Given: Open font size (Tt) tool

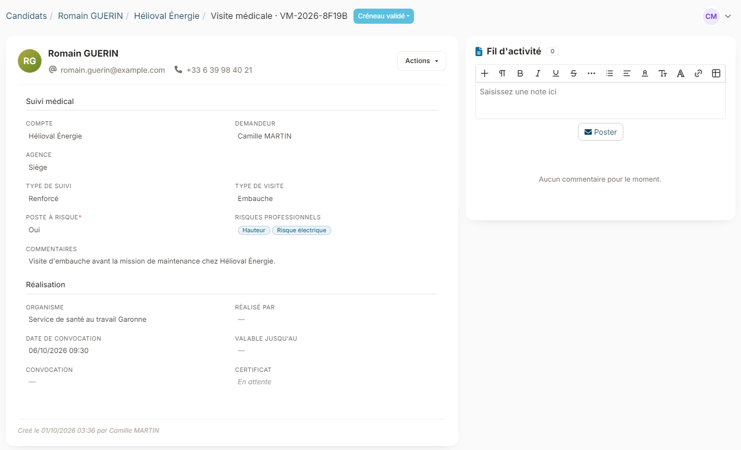Looking at the screenshot, I should pos(663,73).
